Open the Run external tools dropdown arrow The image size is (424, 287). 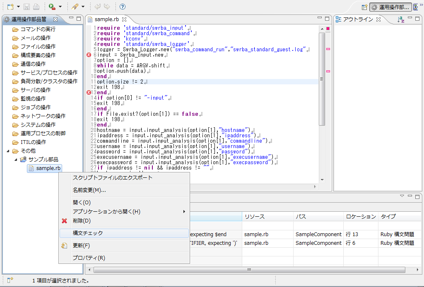click(60, 7)
